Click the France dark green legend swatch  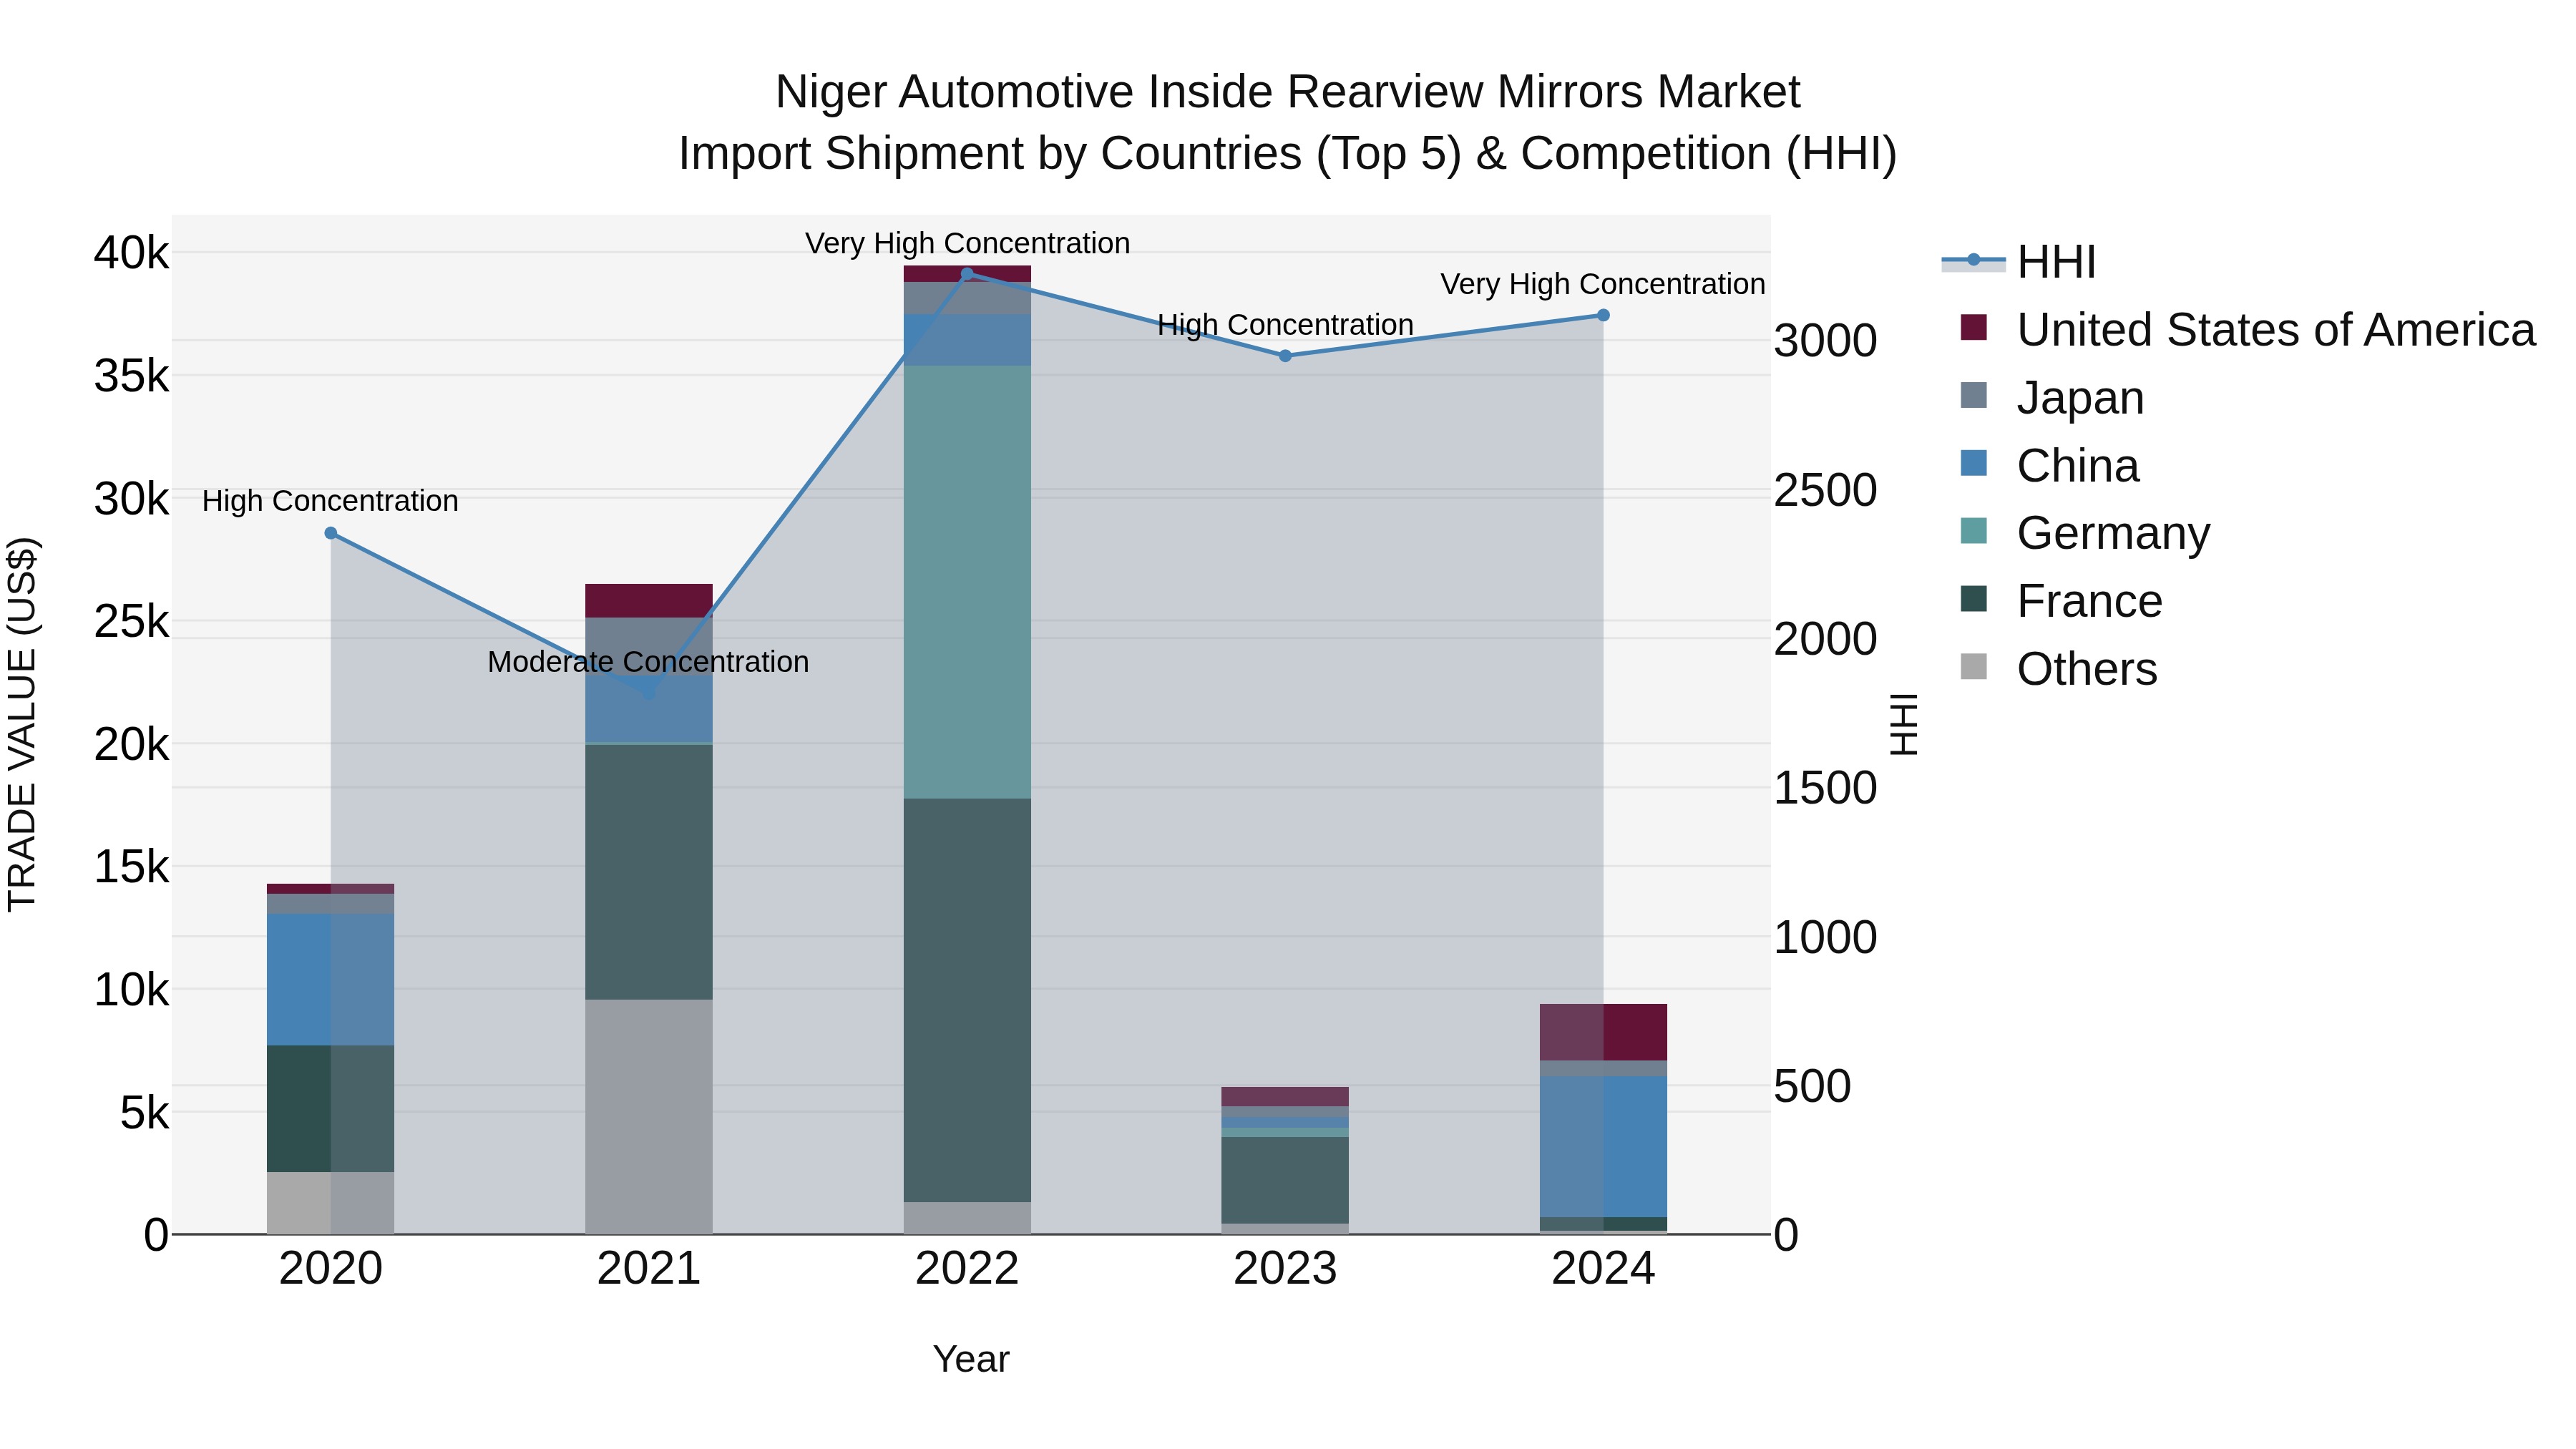click(1974, 599)
